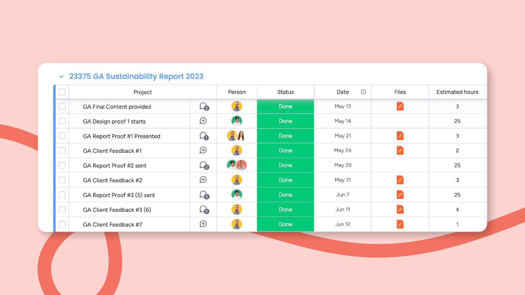Open conversation for GA Final Content provided
This screenshot has height=295, width=525.
click(204, 107)
